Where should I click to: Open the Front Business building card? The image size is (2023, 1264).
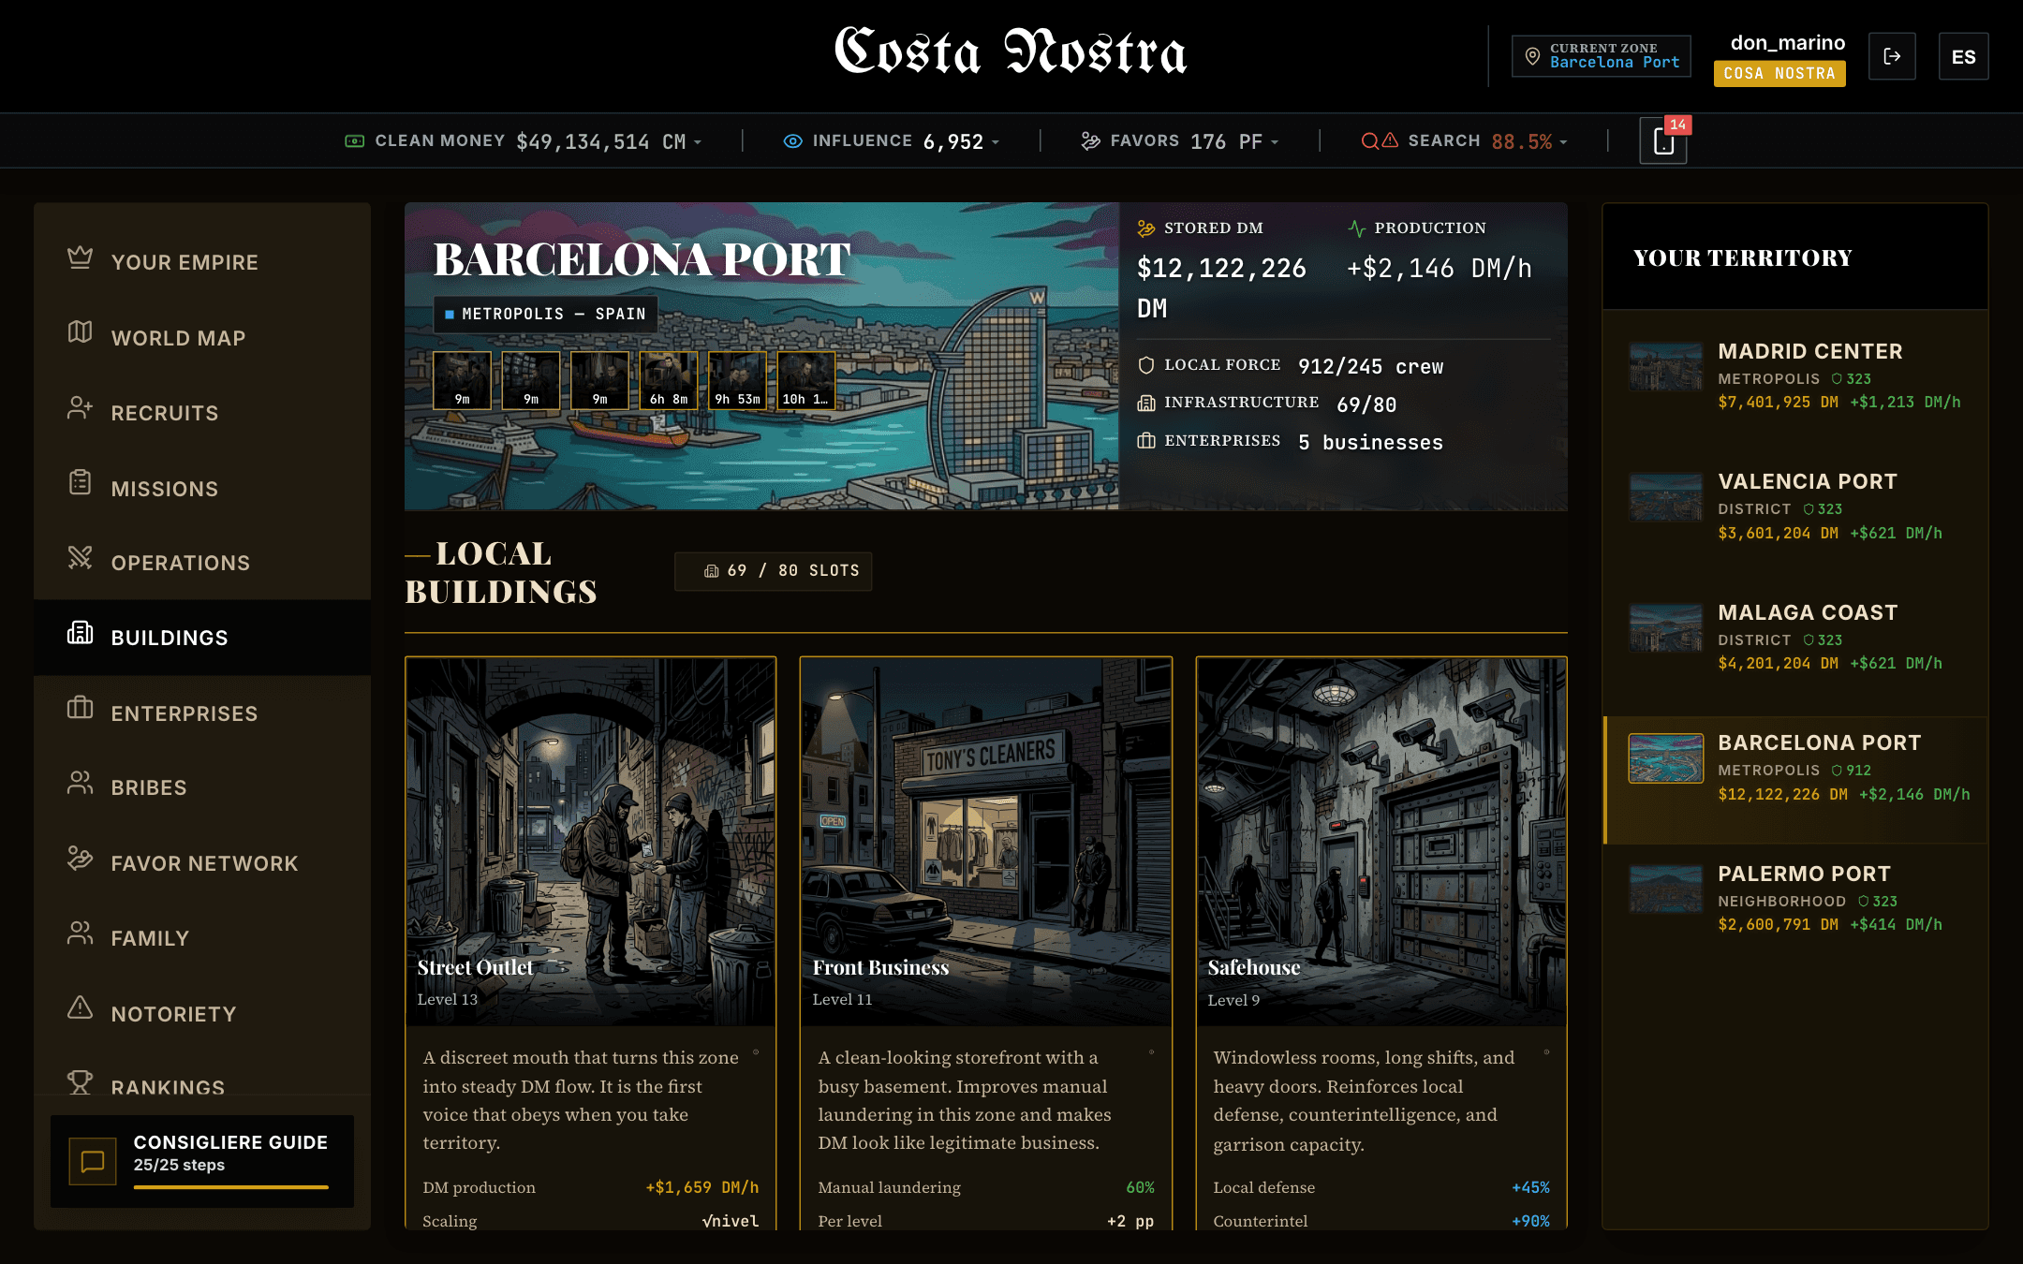(x=985, y=942)
